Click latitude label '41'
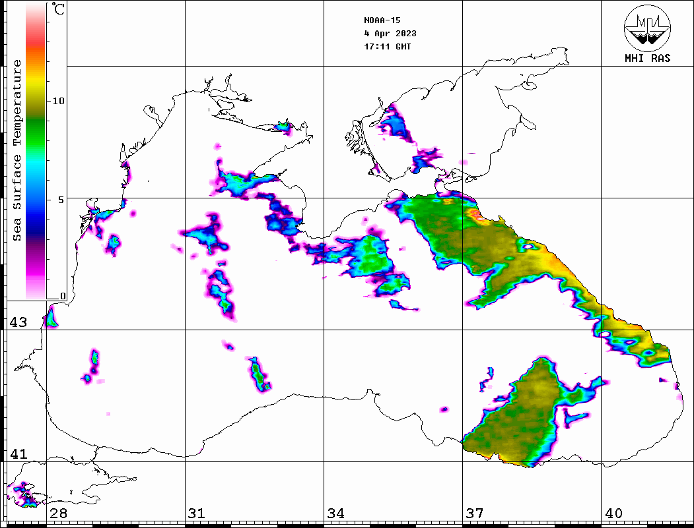The image size is (694, 528). pyautogui.click(x=18, y=454)
